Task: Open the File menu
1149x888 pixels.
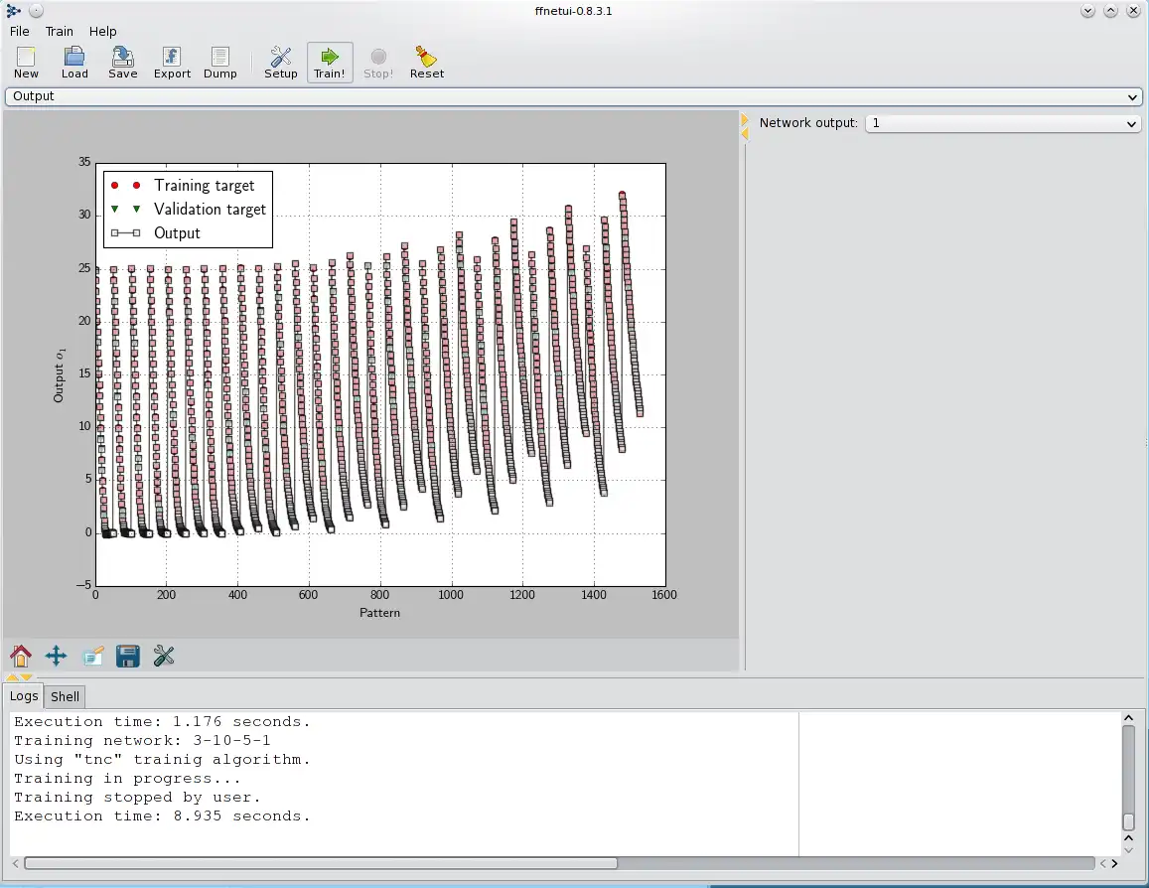Action: [x=20, y=32]
